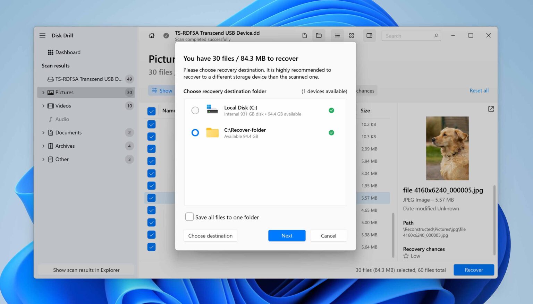
Task: Enable Save all files to one folder
Action: point(189,217)
